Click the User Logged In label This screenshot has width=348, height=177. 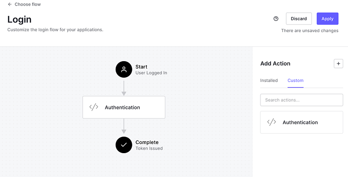coord(151,73)
